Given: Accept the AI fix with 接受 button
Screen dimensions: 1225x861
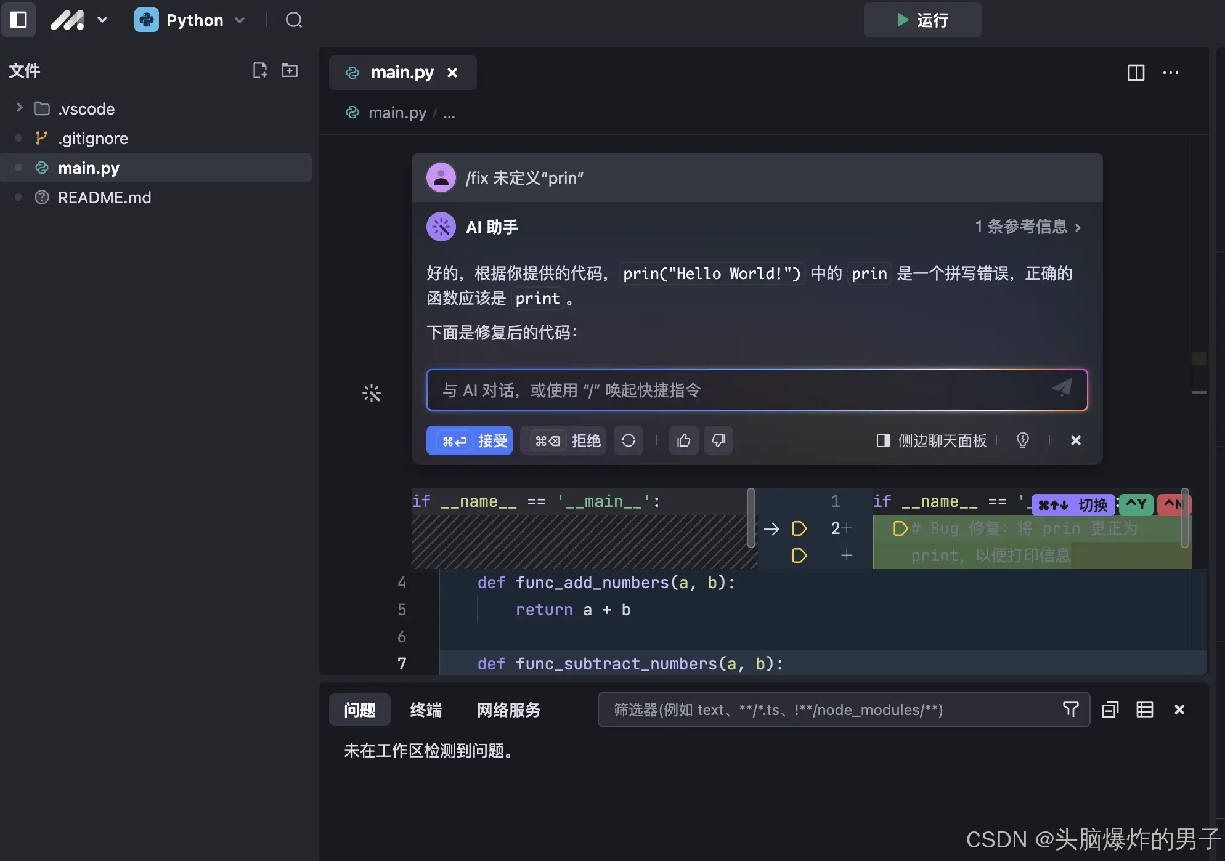Looking at the screenshot, I should (470, 440).
